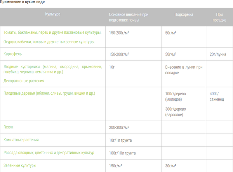Click the "400г/саженец" planting dose cell

[x=216, y=96]
